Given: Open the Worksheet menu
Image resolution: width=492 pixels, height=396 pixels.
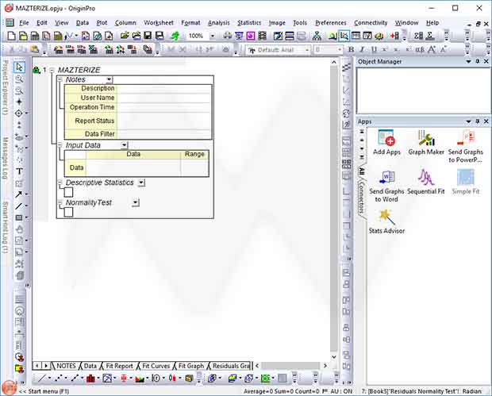Looking at the screenshot, I should coord(159,22).
